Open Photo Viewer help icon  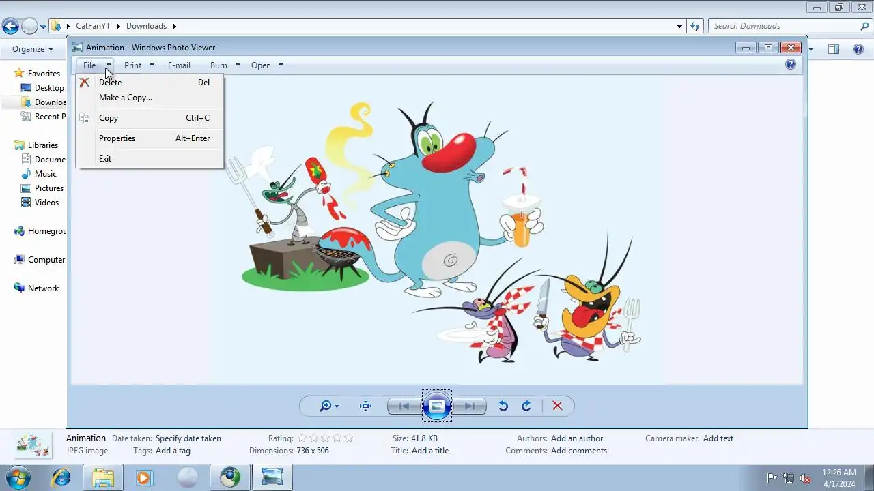coord(791,65)
